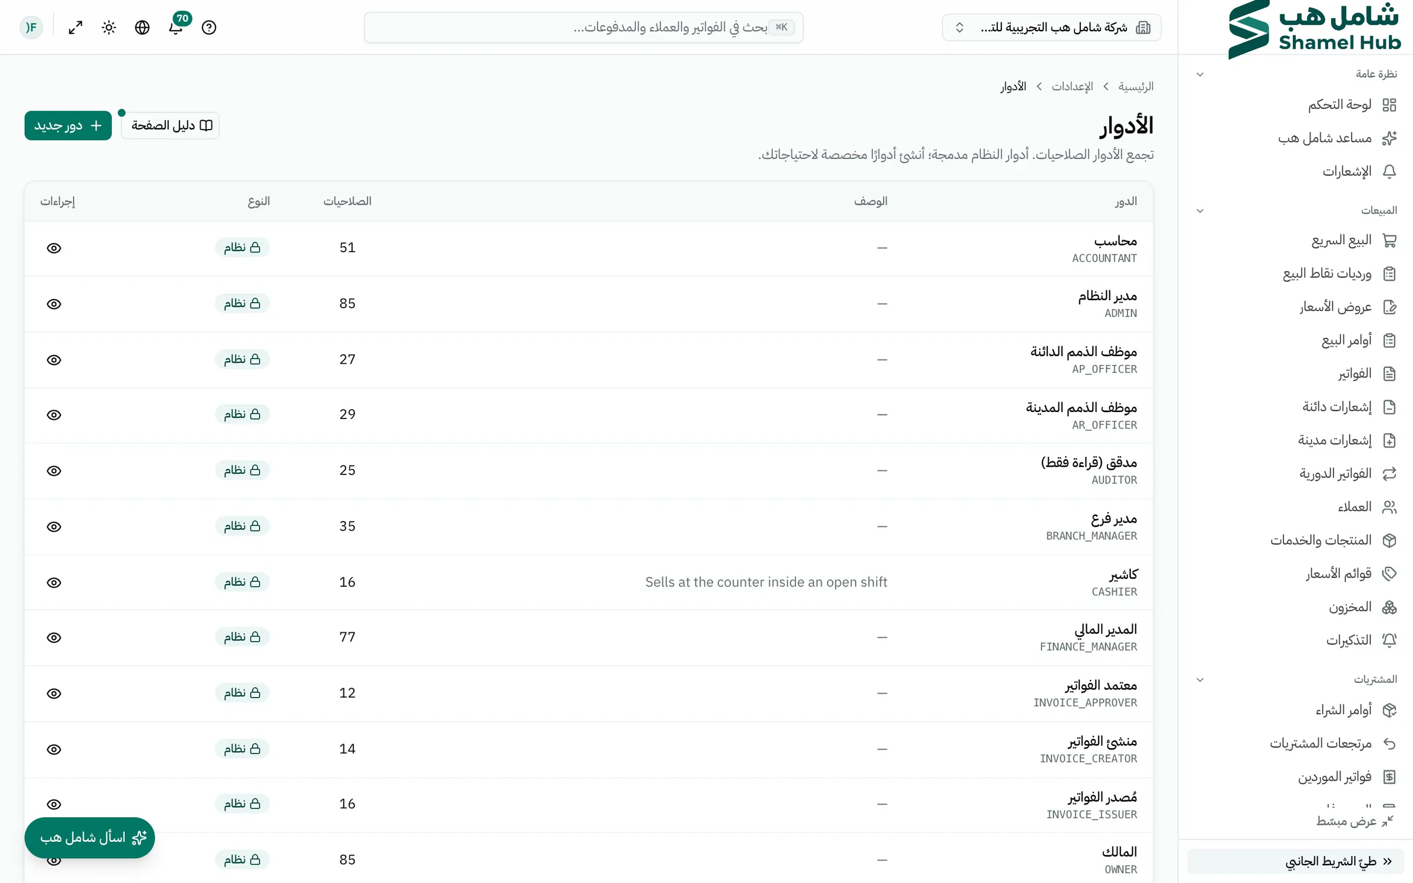View the AP_OFFICER role via eye icon

click(54, 360)
